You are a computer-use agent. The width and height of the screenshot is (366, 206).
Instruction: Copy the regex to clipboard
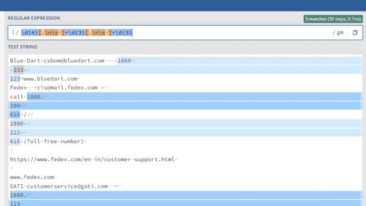(x=355, y=33)
